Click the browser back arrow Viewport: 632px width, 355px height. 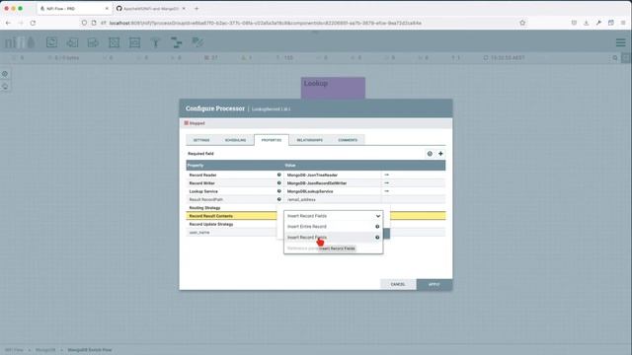[8, 23]
